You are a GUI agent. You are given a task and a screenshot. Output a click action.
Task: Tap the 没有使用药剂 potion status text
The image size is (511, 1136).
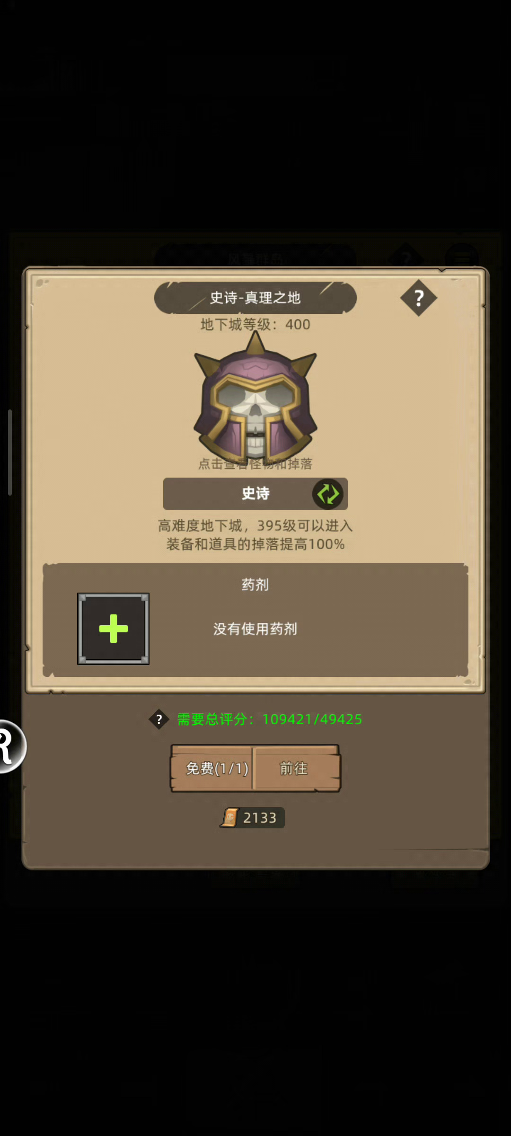tap(255, 629)
